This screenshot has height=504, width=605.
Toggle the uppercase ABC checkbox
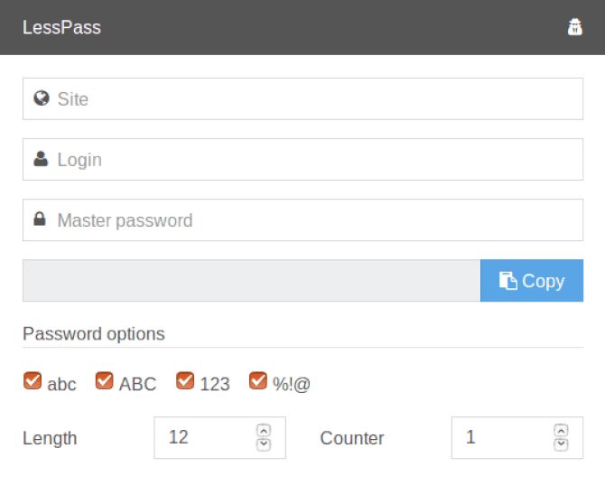tap(105, 382)
